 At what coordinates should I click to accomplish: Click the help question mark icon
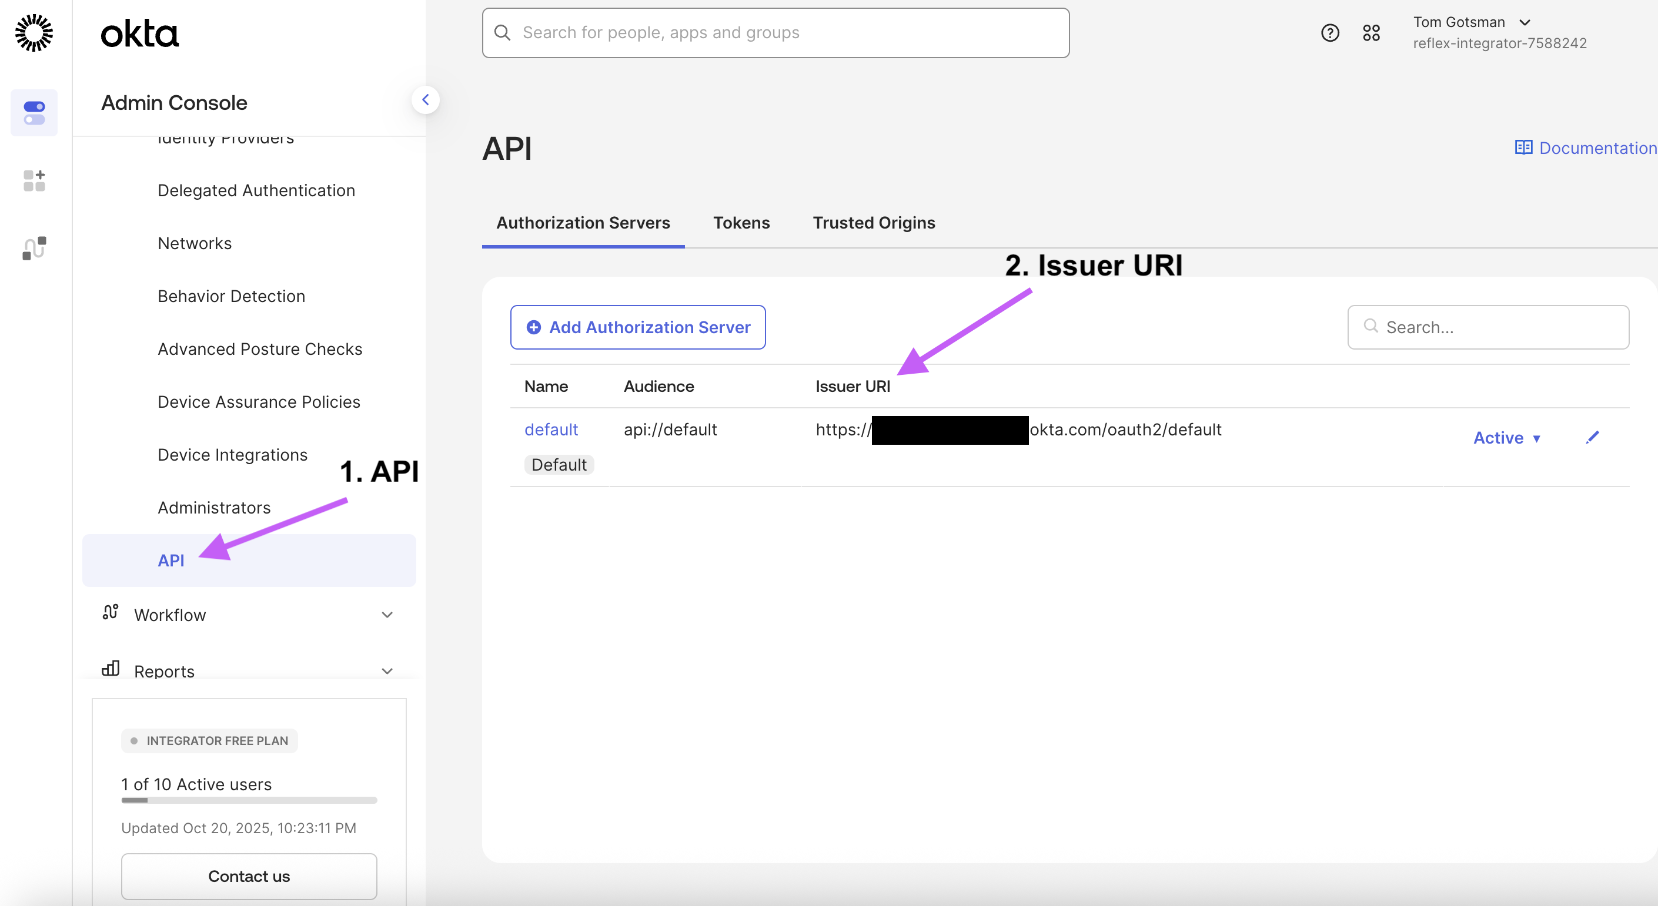click(x=1330, y=33)
